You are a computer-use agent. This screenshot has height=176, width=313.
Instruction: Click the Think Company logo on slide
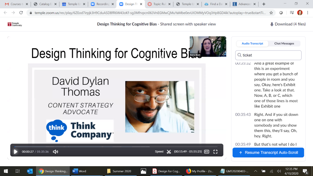pyautogui.click(x=80, y=131)
